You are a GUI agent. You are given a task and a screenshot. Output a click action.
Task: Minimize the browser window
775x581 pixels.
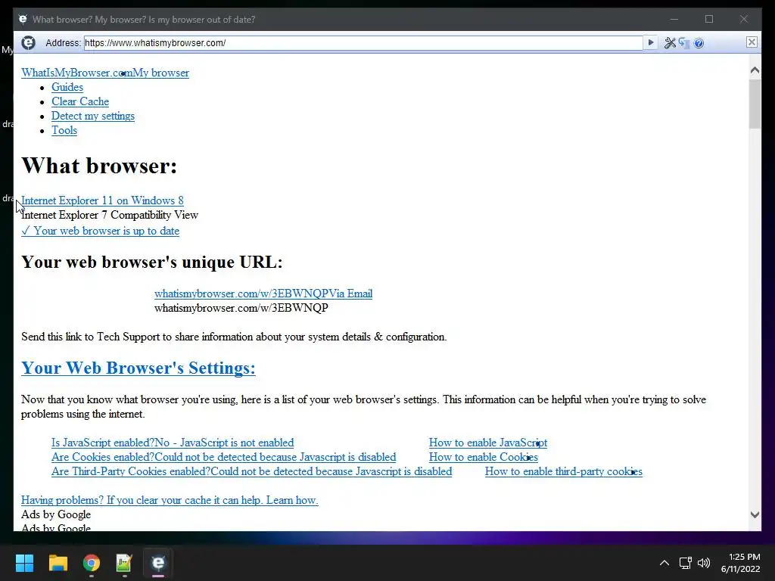674,19
